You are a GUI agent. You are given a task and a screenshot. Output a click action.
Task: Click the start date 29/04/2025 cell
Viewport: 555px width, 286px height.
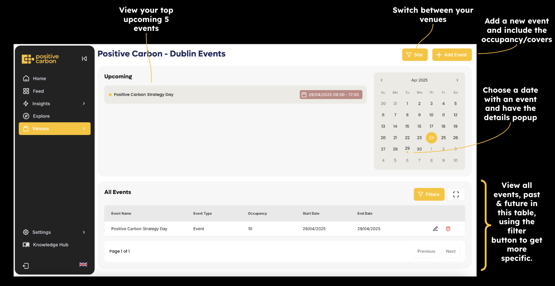[314, 229]
